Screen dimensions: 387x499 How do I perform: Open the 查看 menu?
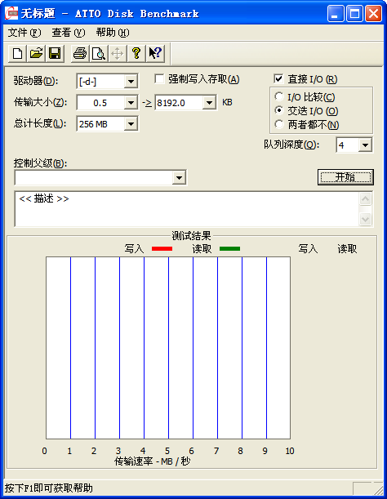(x=69, y=33)
